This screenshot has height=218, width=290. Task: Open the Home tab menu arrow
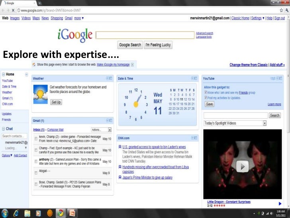[26, 75]
